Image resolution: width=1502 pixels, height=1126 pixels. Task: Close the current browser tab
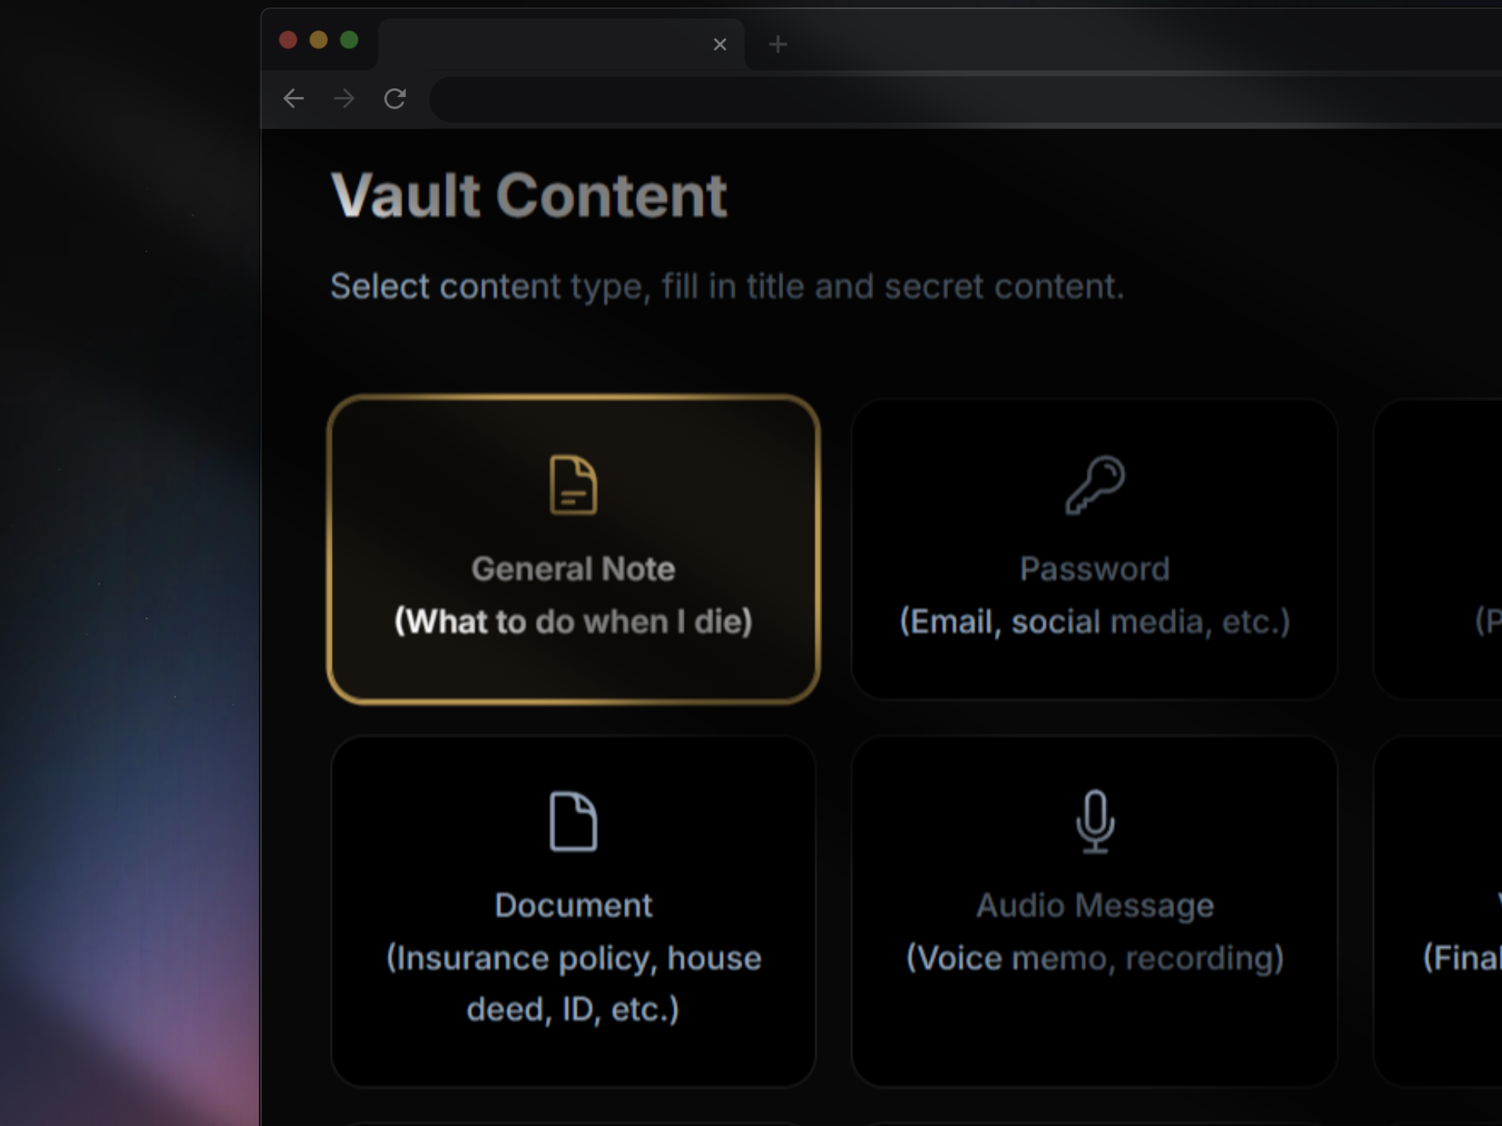[720, 44]
